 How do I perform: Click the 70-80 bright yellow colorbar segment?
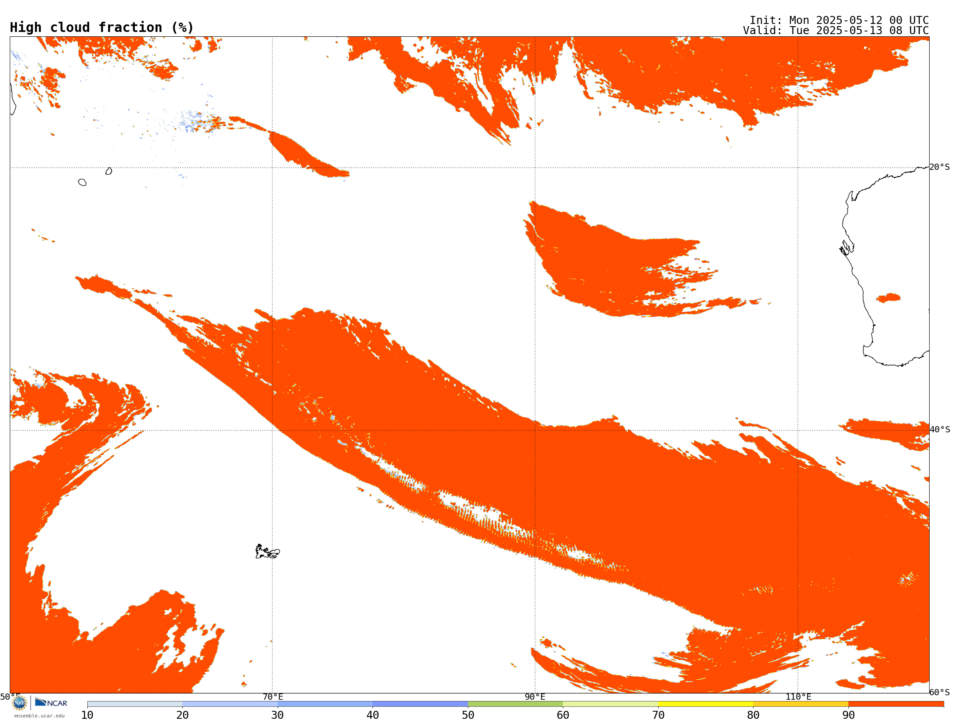pyautogui.click(x=706, y=704)
